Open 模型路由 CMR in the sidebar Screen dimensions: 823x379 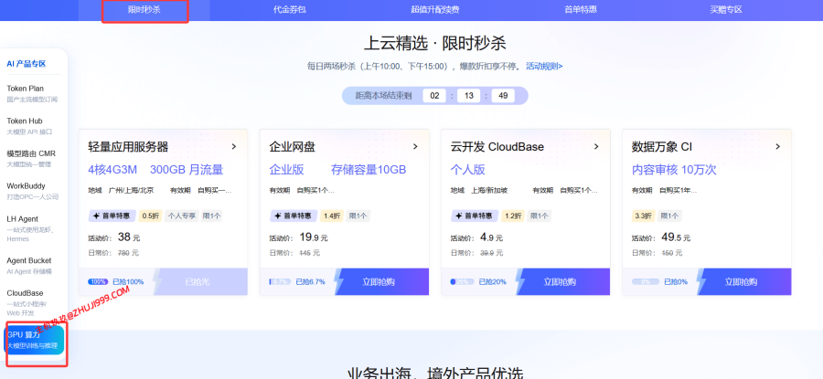33,158
